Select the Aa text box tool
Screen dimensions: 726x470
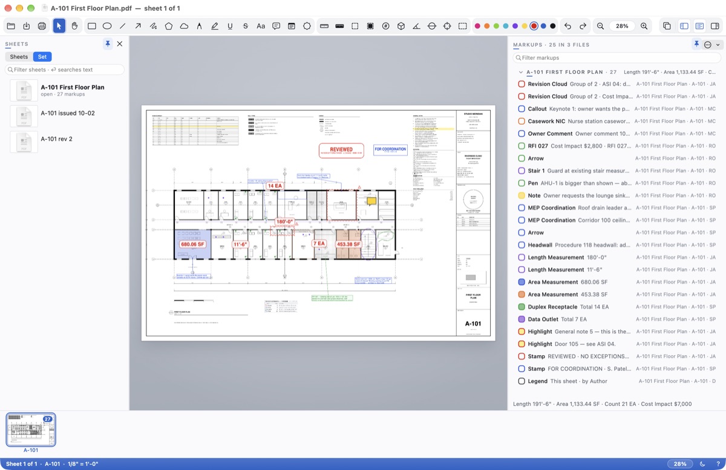tap(261, 26)
